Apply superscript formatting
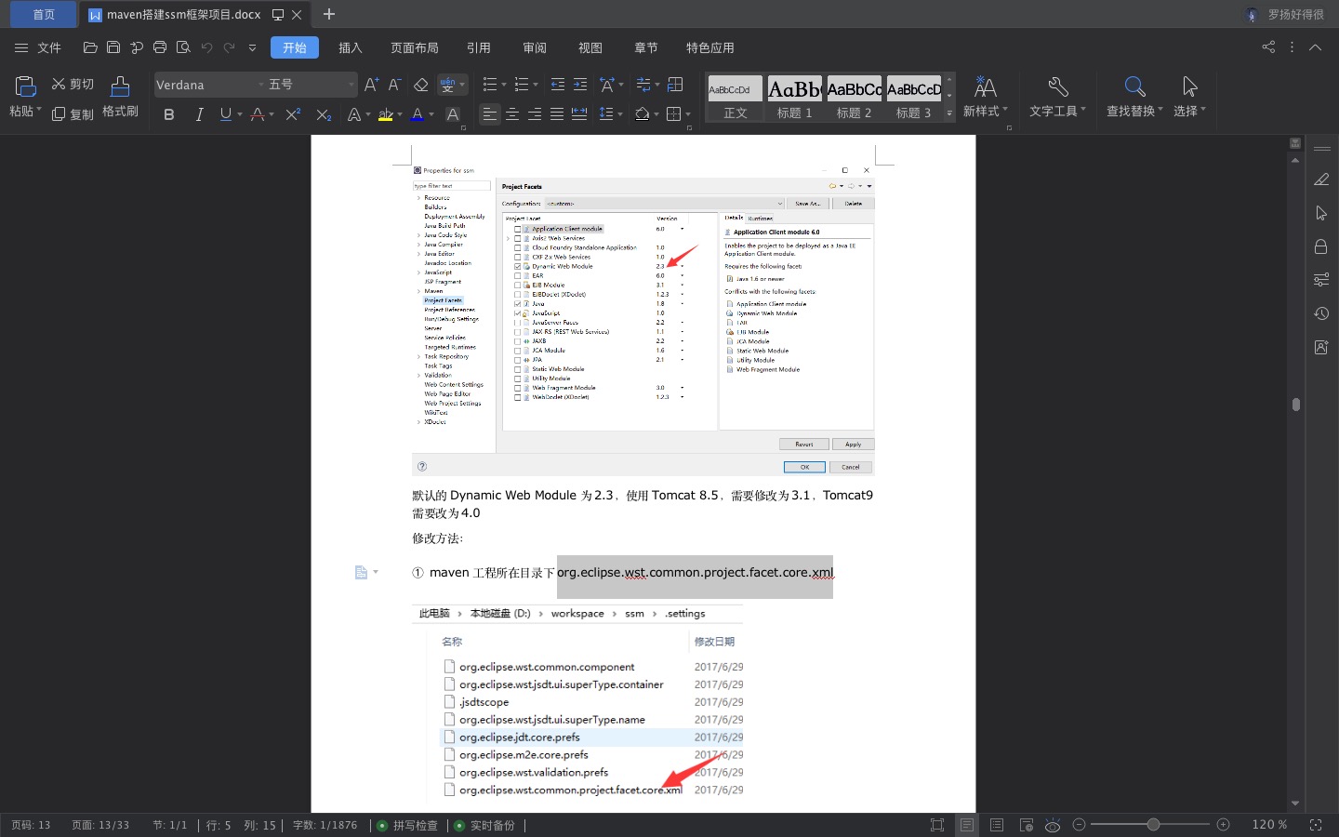Viewport: 1339px width, 837px height. (293, 114)
